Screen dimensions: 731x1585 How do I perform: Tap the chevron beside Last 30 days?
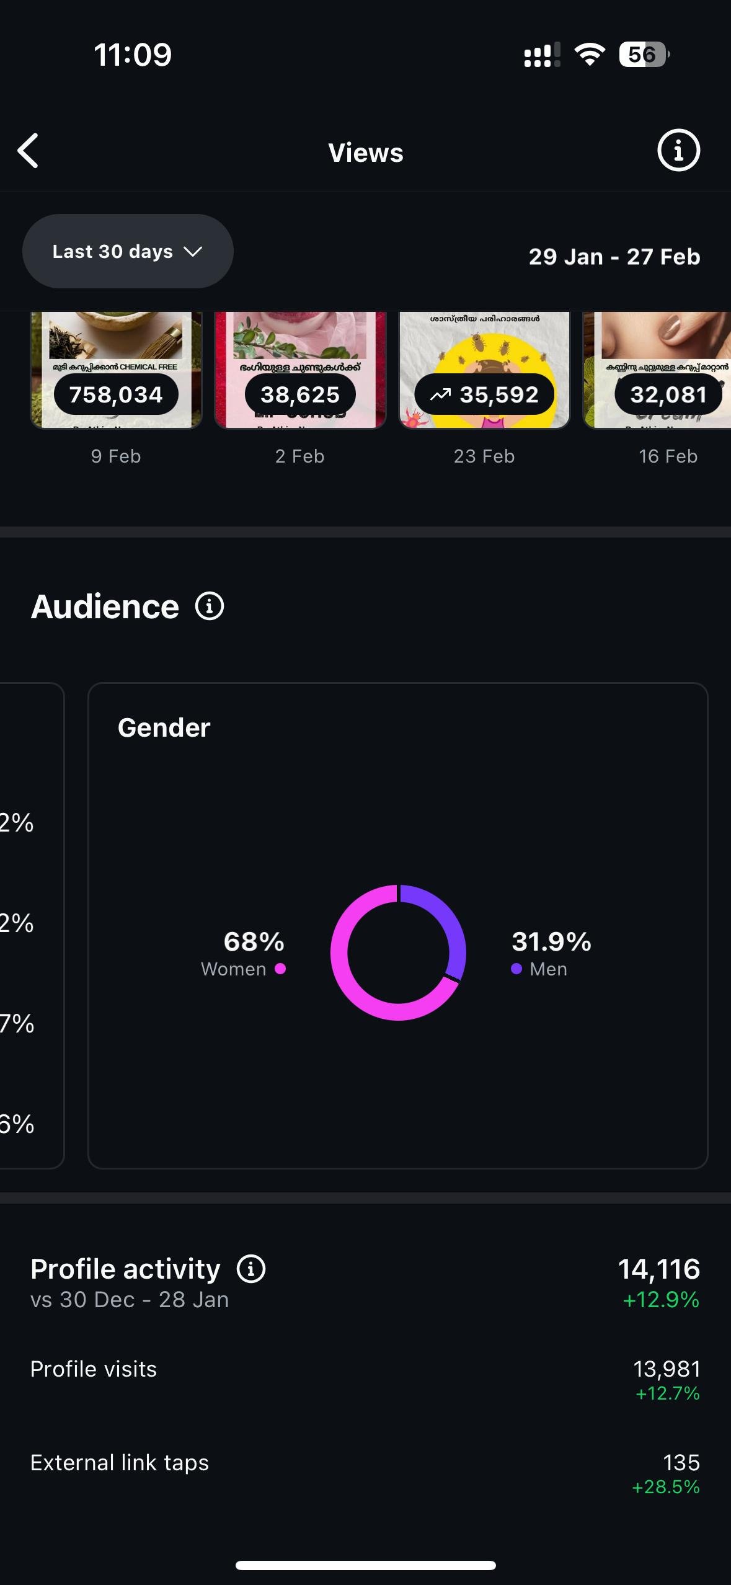click(x=193, y=251)
